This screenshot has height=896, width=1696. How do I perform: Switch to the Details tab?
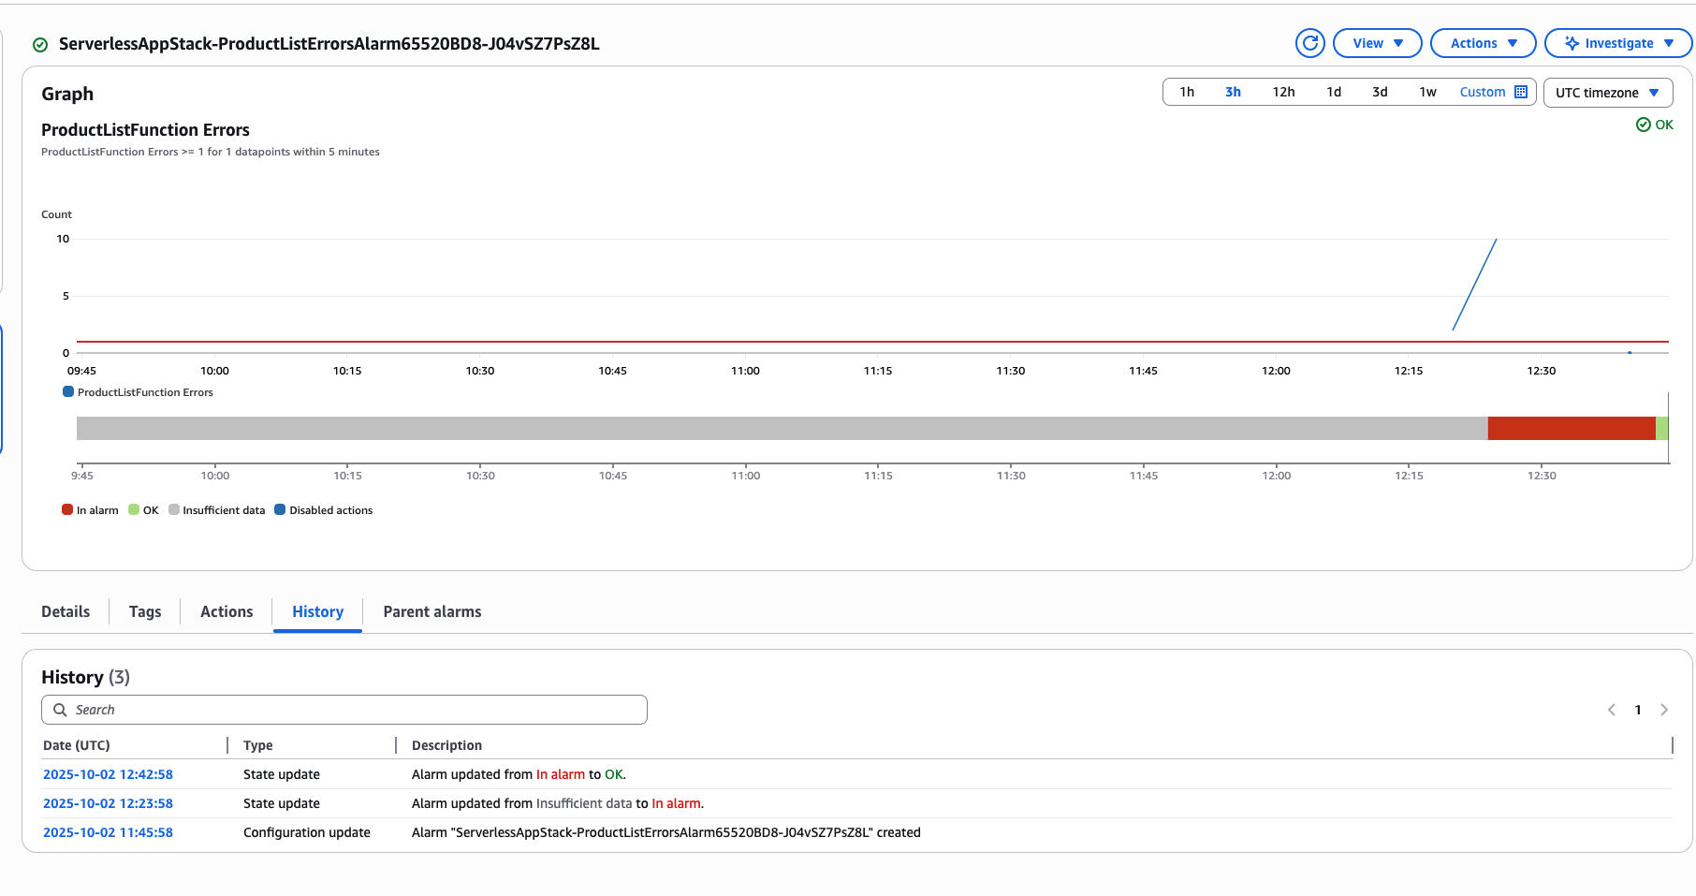(66, 611)
